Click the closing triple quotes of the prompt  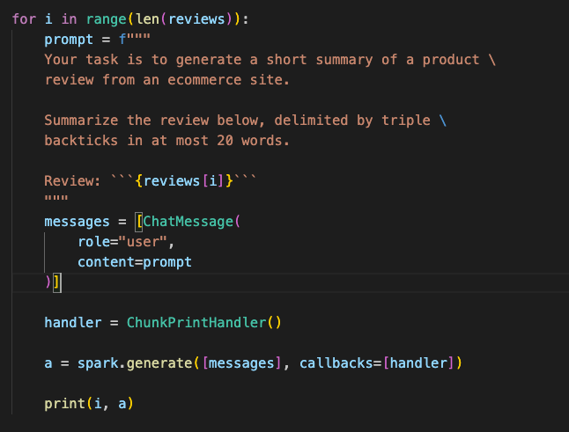[x=56, y=198]
